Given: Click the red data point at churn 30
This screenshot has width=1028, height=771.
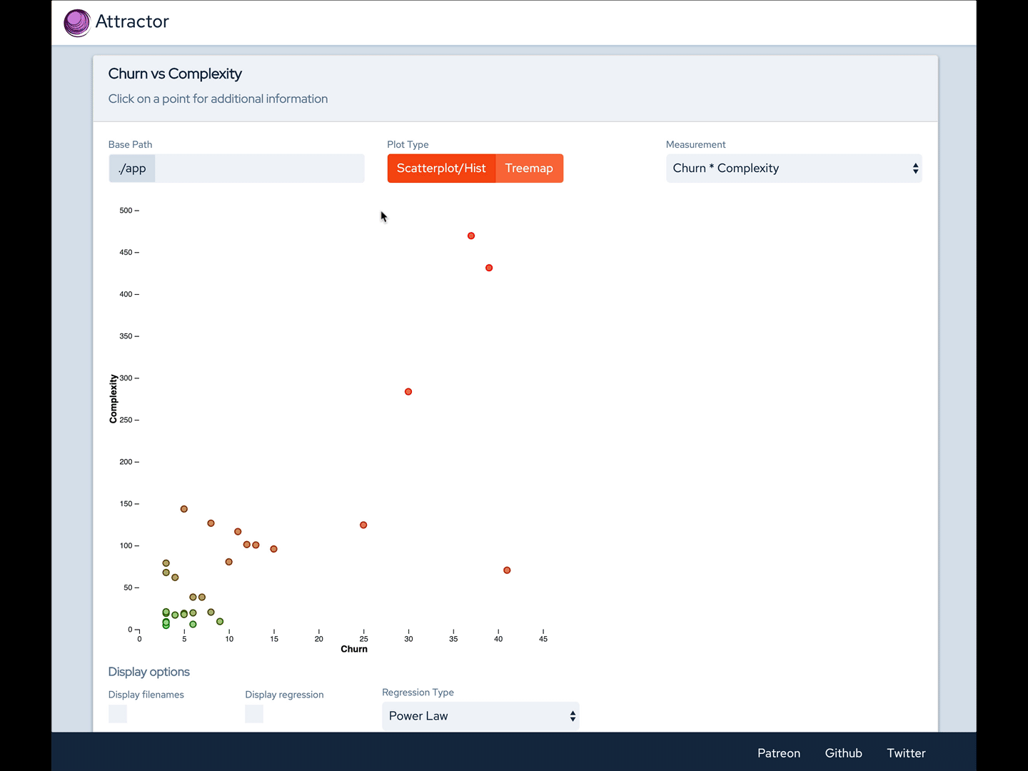Looking at the screenshot, I should pyautogui.click(x=408, y=392).
